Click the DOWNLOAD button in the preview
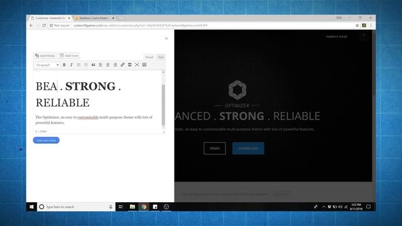This screenshot has width=402, height=226. 248,148
